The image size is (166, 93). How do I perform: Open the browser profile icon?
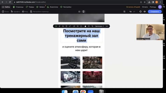click(157, 2)
